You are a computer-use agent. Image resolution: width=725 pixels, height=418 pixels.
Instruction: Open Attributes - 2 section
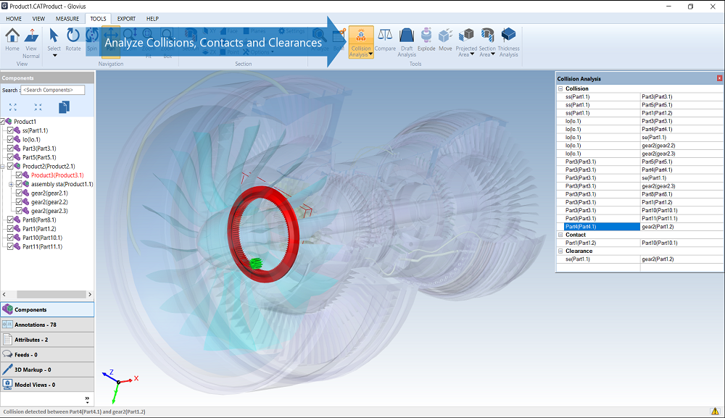point(47,340)
